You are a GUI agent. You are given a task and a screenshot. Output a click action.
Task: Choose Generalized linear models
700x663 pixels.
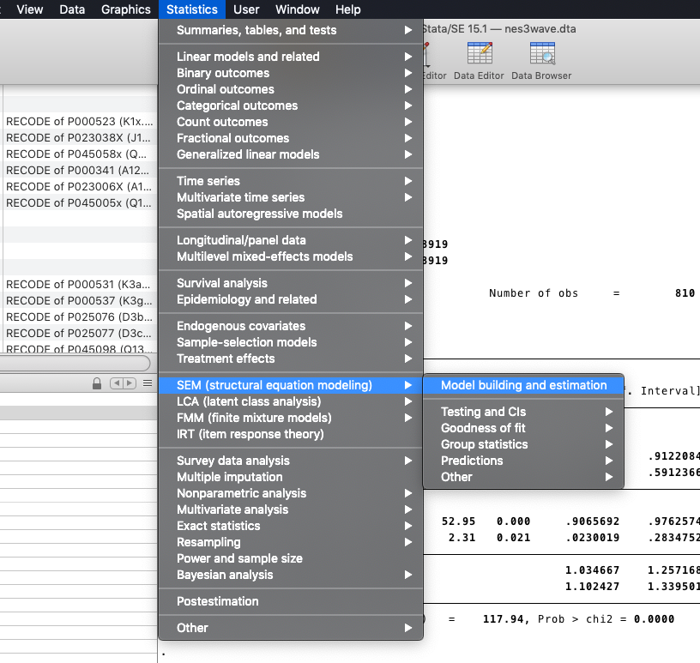tap(291, 154)
